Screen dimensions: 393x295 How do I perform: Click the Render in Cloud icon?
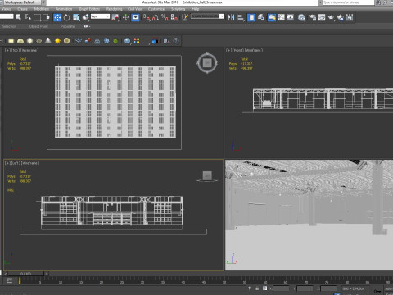tap(341, 17)
